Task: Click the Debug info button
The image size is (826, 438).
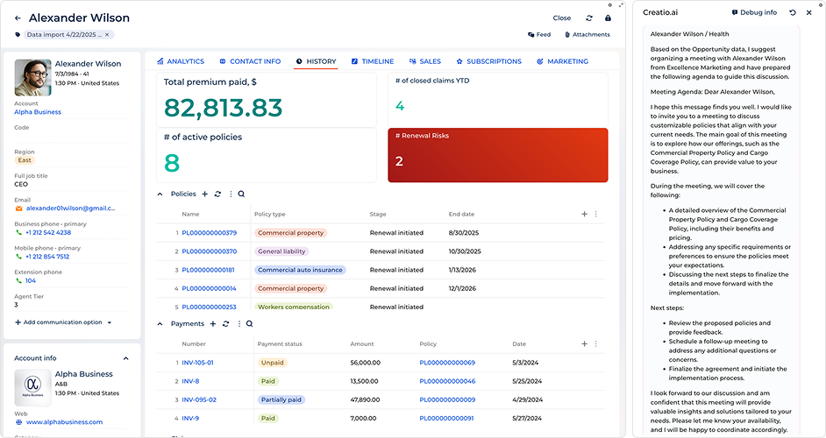Action: [754, 12]
